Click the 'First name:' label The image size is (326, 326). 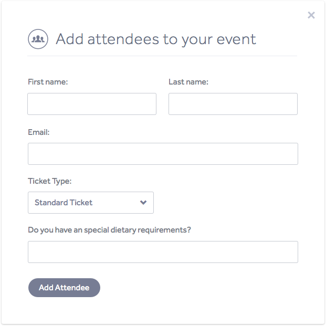(x=48, y=82)
